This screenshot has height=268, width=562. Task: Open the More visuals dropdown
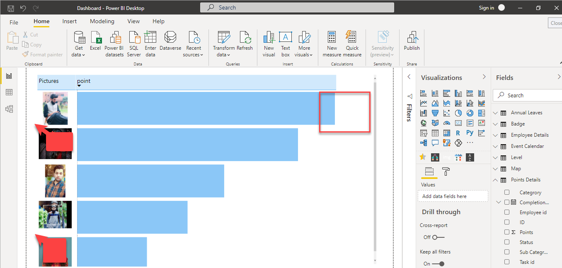(305, 43)
